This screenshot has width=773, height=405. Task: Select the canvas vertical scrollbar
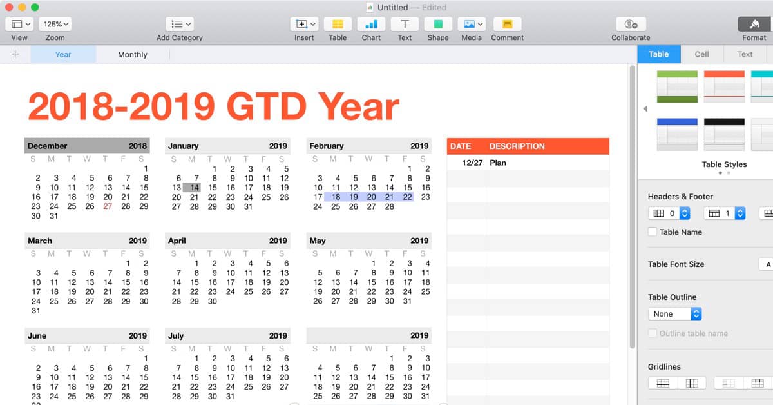pyautogui.click(x=632, y=206)
